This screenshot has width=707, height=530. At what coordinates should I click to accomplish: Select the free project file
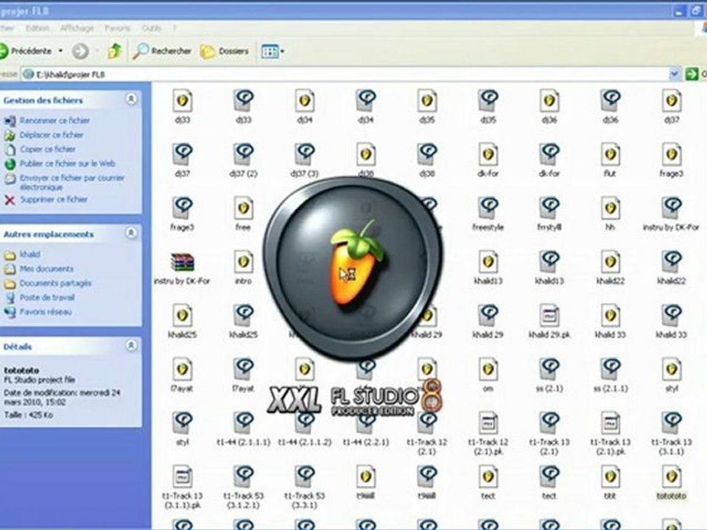[x=244, y=213]
